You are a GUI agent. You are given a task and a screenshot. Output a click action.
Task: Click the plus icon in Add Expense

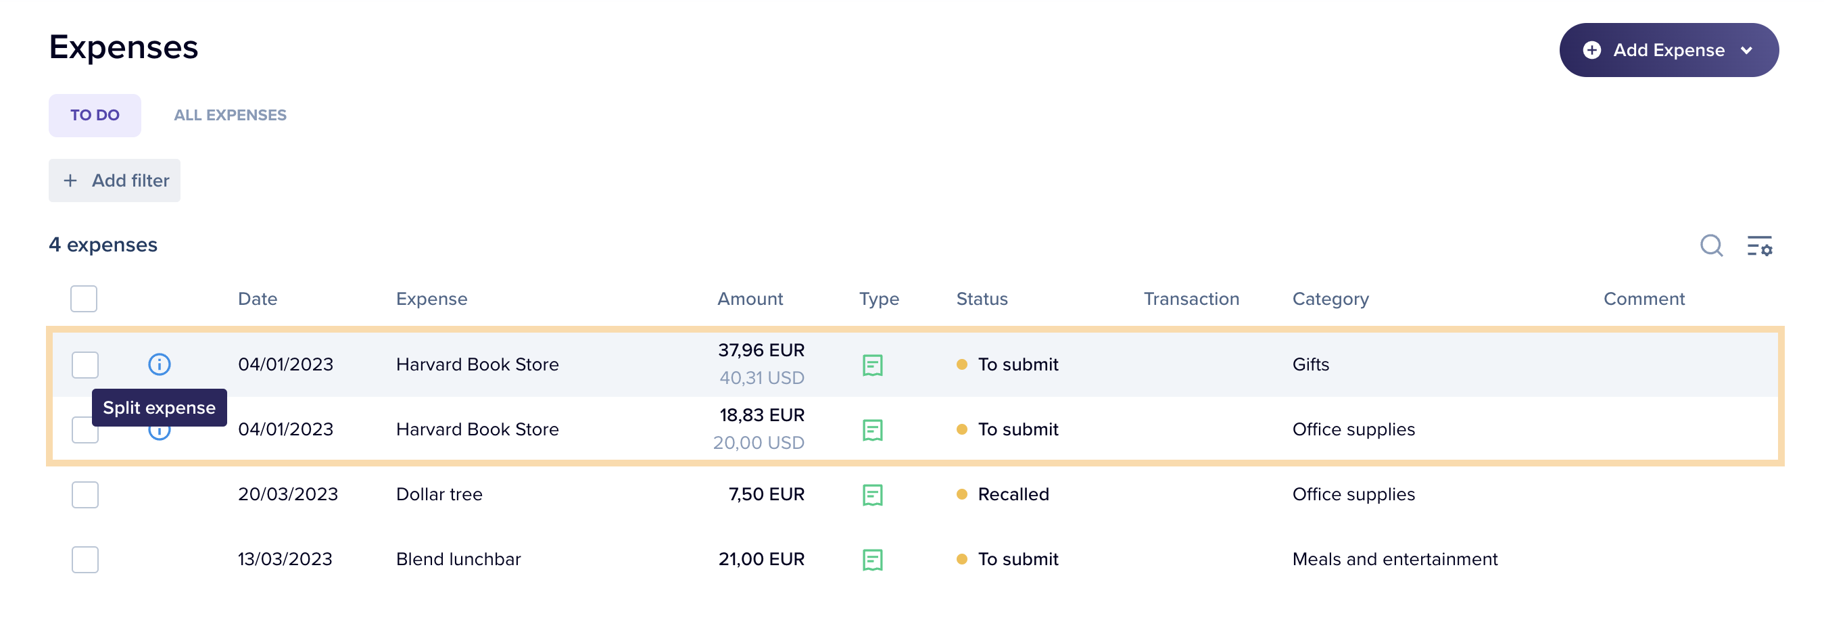point(1591,49)
